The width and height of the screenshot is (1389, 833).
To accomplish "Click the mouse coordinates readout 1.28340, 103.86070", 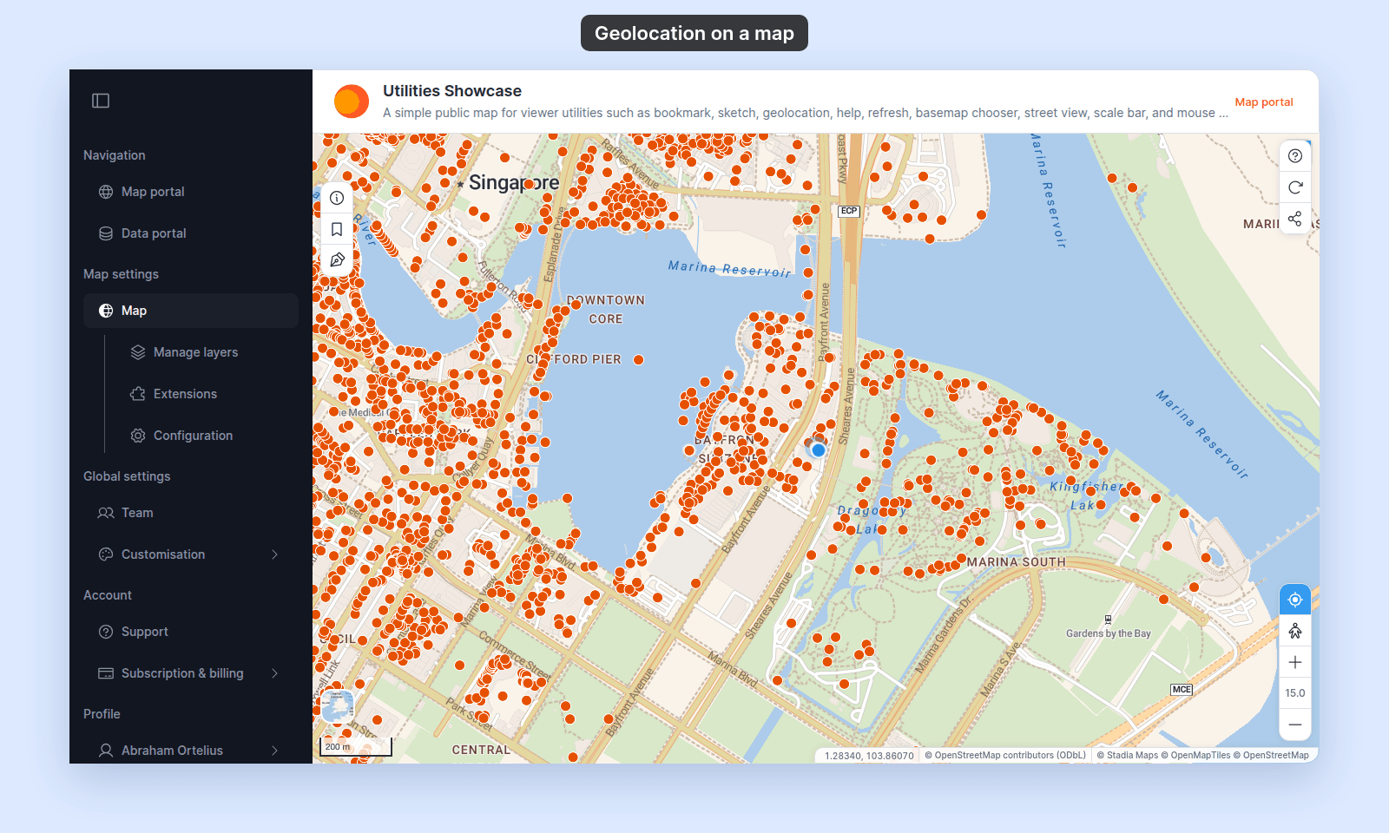I will pos(869,756).
